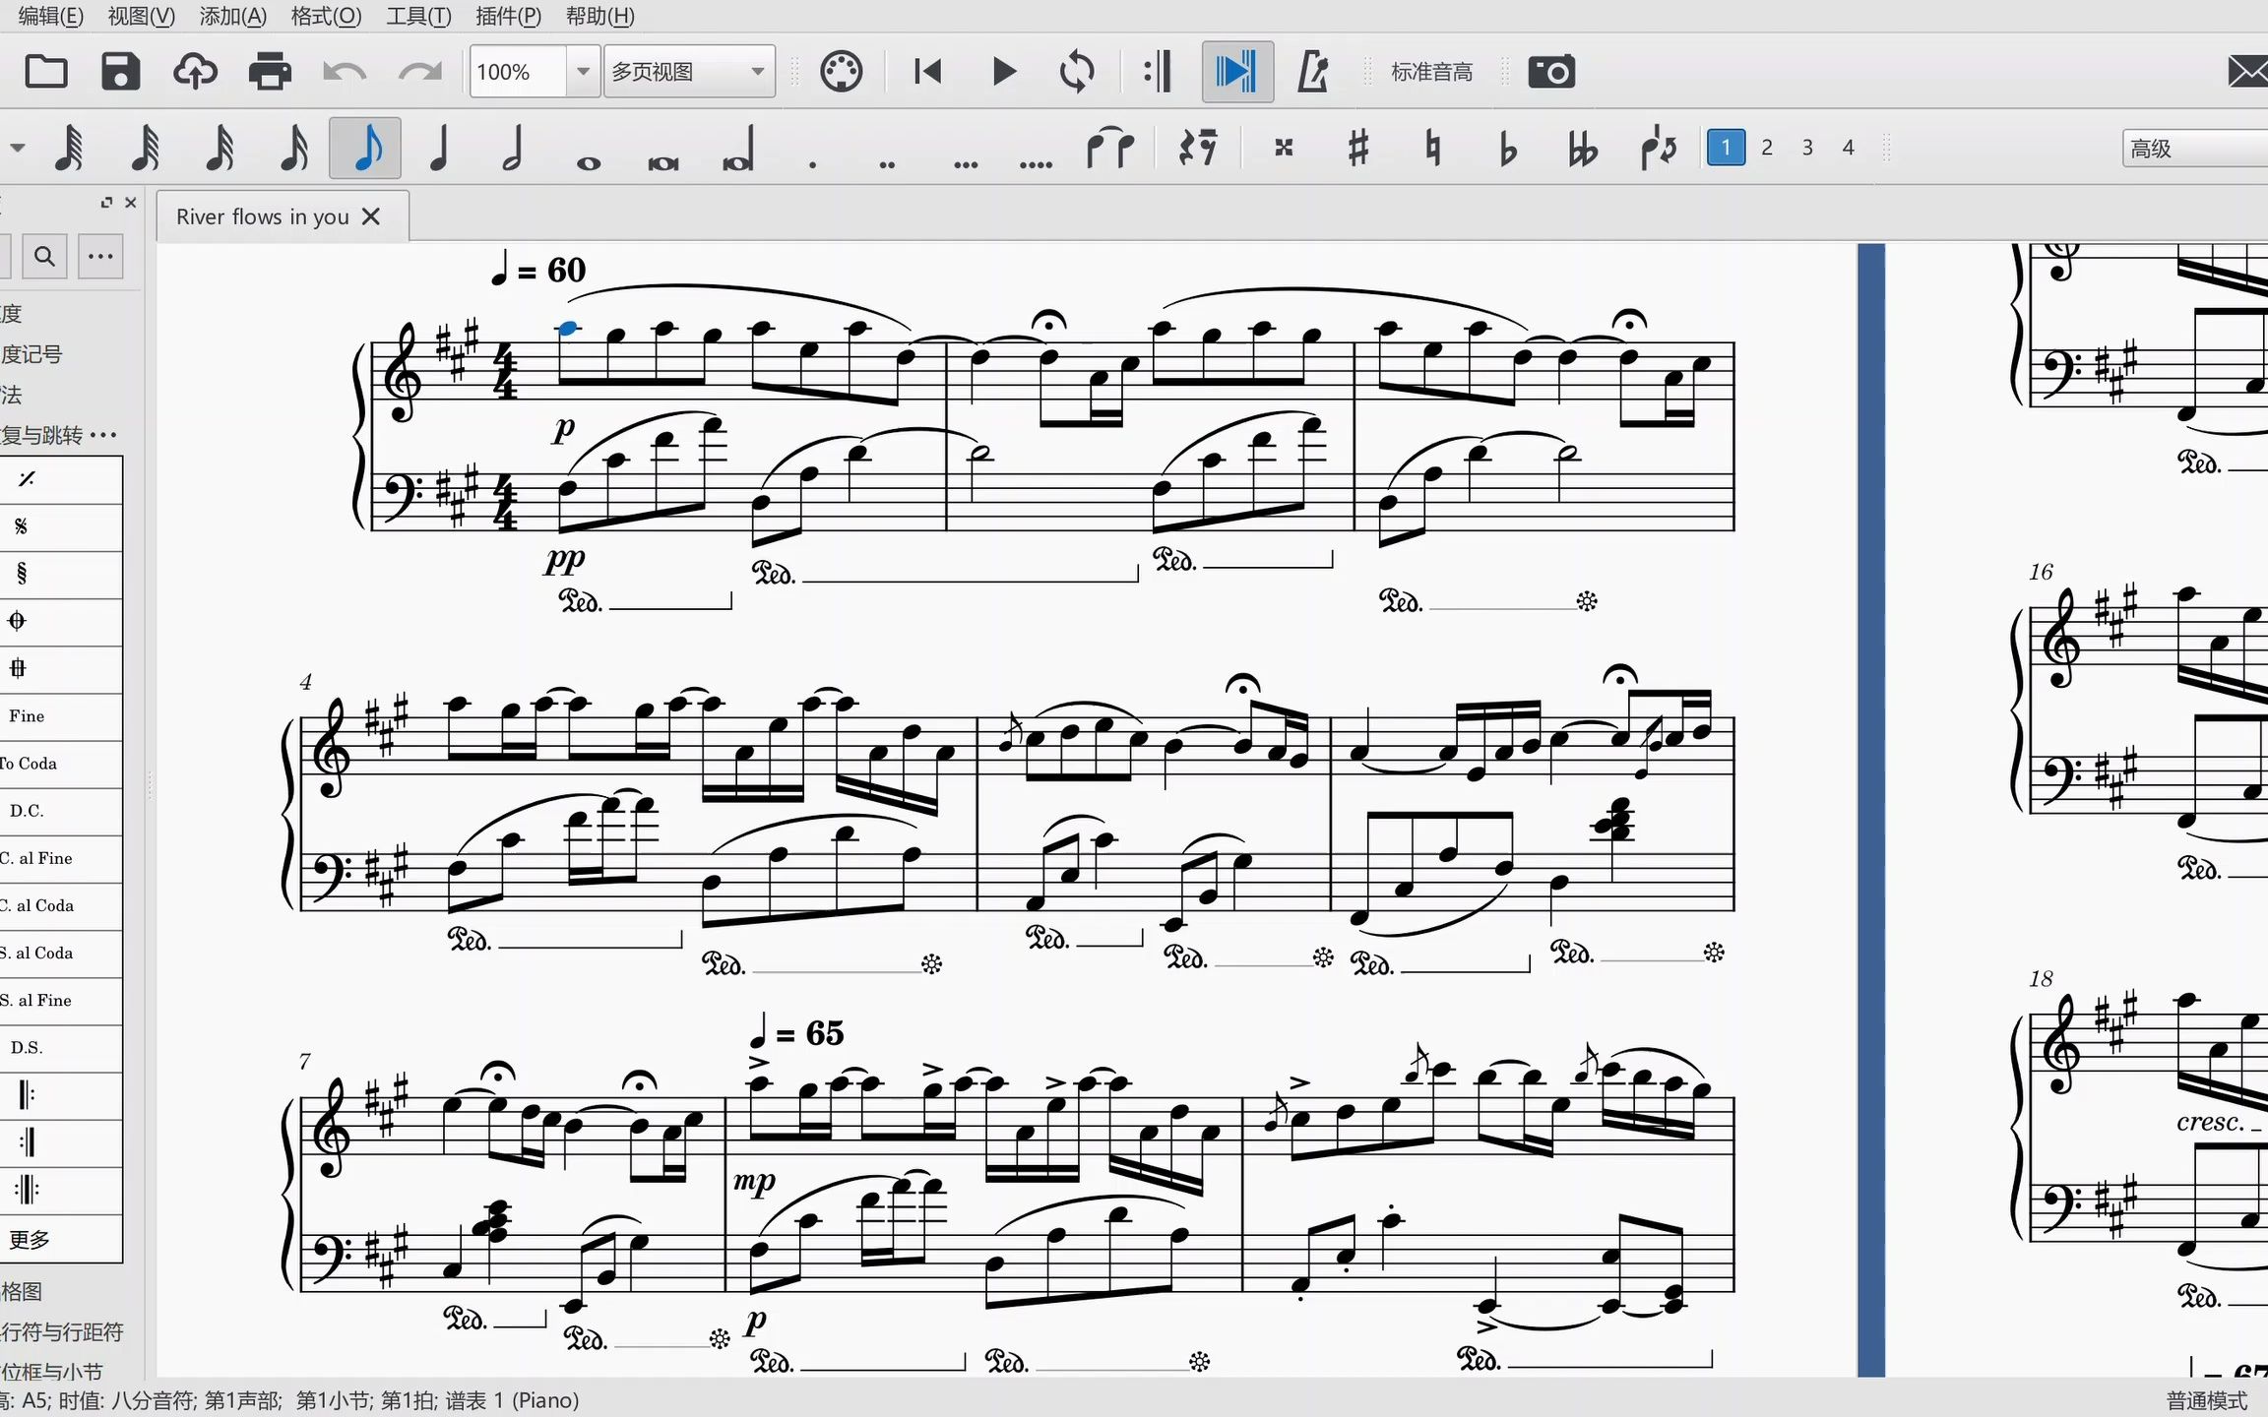
Task: Apply the natural accidental
Action: 1432,149
